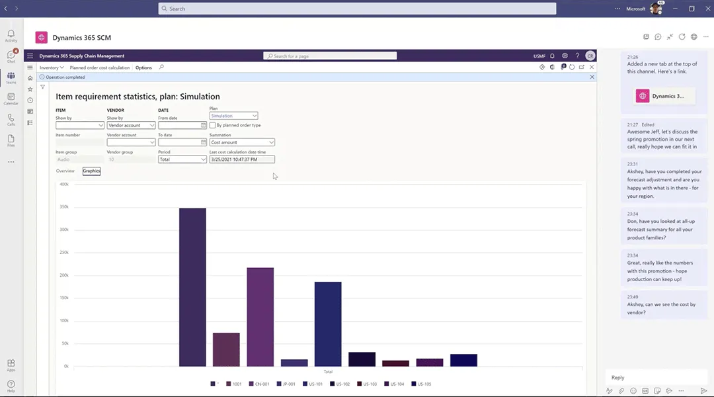The image size is (714, 397).
Task: Expand the navigation pane hamburger icon
Action: tap(30, 67)
